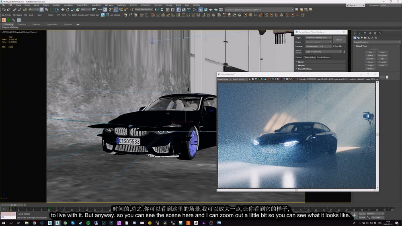This screenshot has width=402, height=226.
Task: Open the Customize menu
Action: 121,5
